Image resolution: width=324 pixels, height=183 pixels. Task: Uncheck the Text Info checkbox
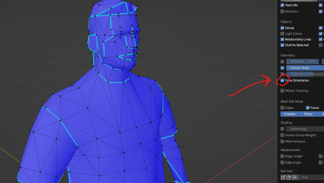pyautogui.click(x=282, y=5)
